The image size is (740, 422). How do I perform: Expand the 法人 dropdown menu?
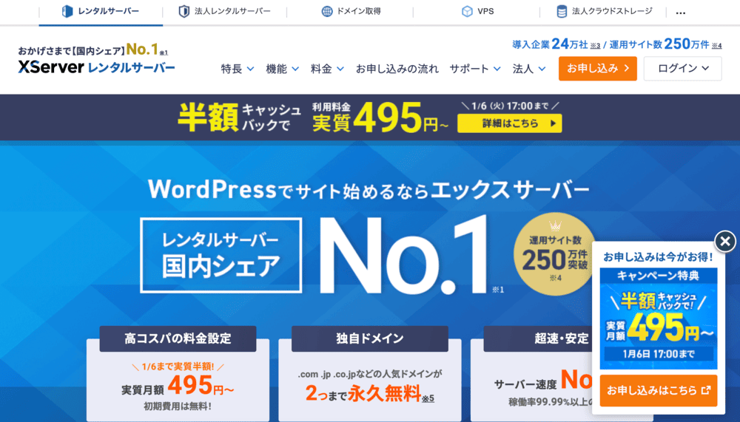[529, 69]
